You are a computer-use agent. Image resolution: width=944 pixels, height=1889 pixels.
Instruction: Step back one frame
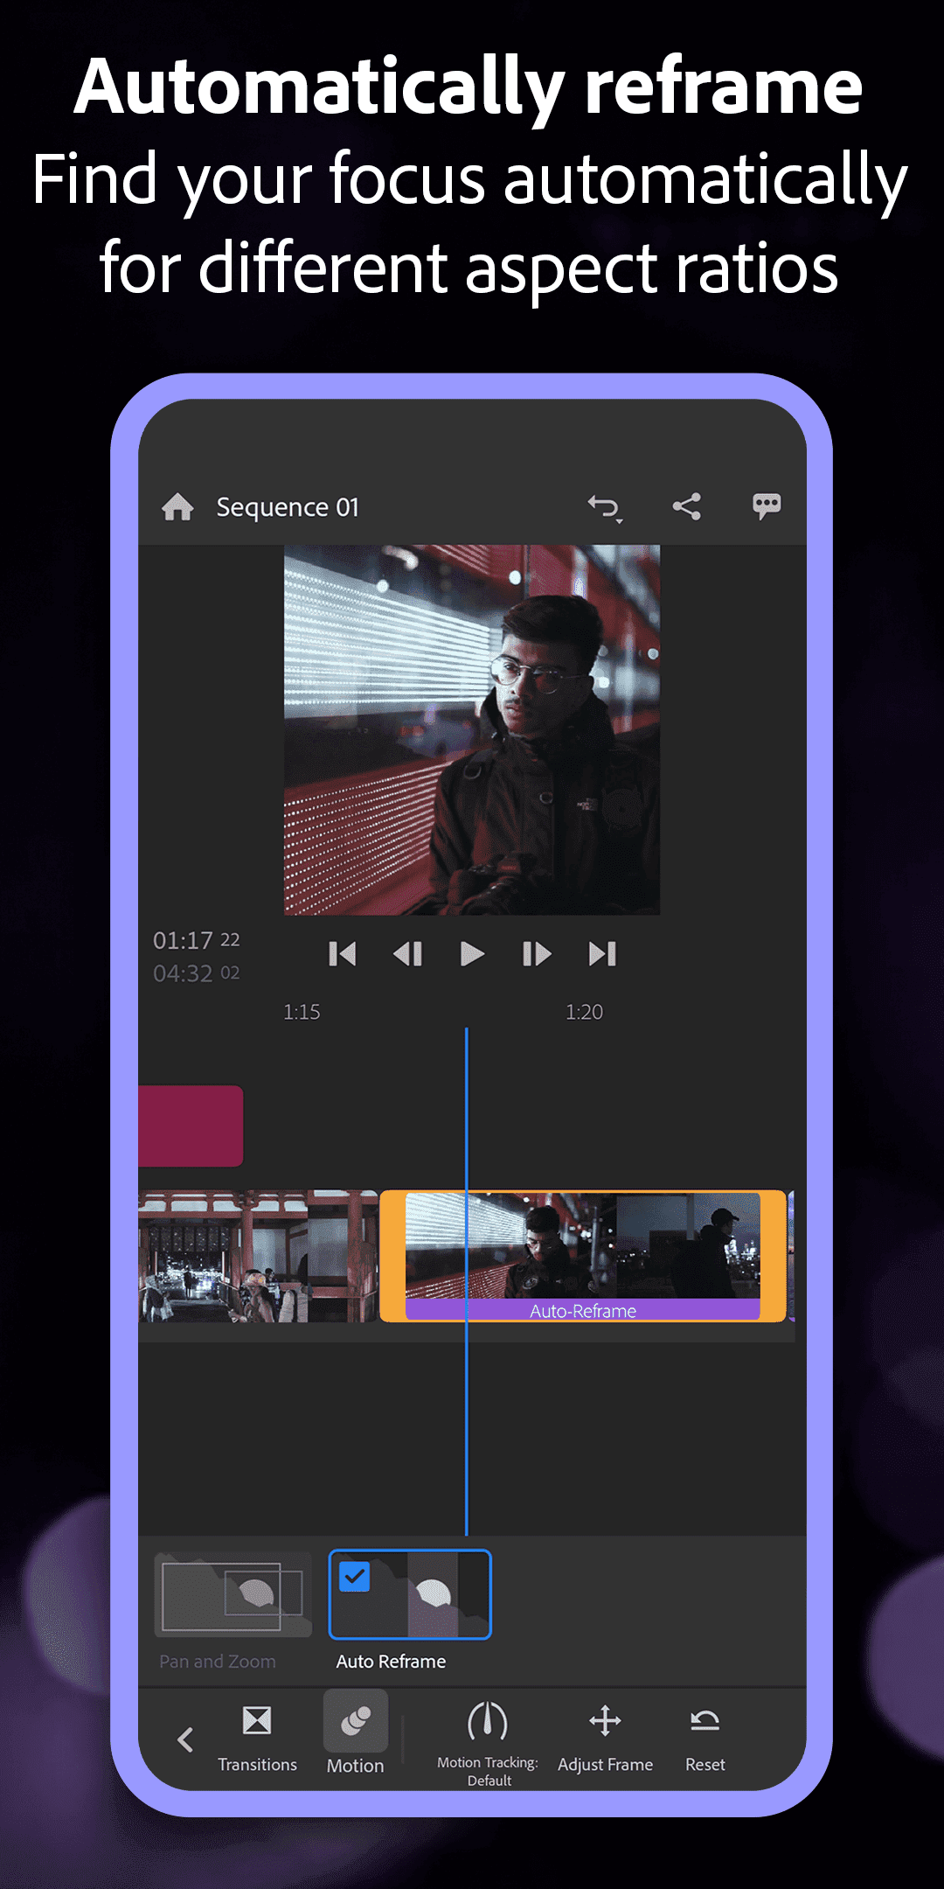point(407,954)
